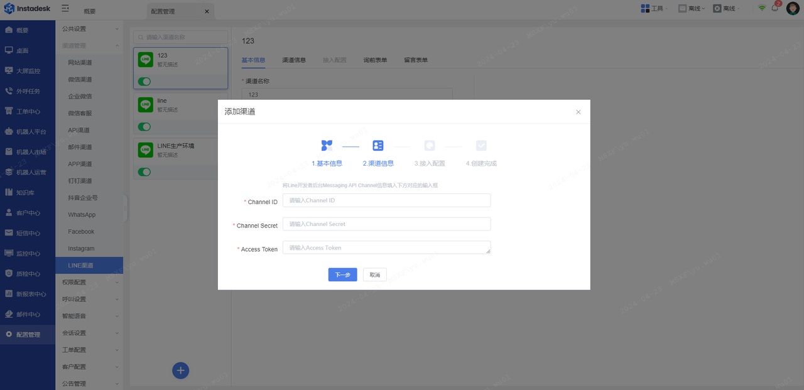Image resolution: width=804 pixels, height=390 pixels.
Task: Click the hamburger menu collapse icon
Action: (65, 9)
